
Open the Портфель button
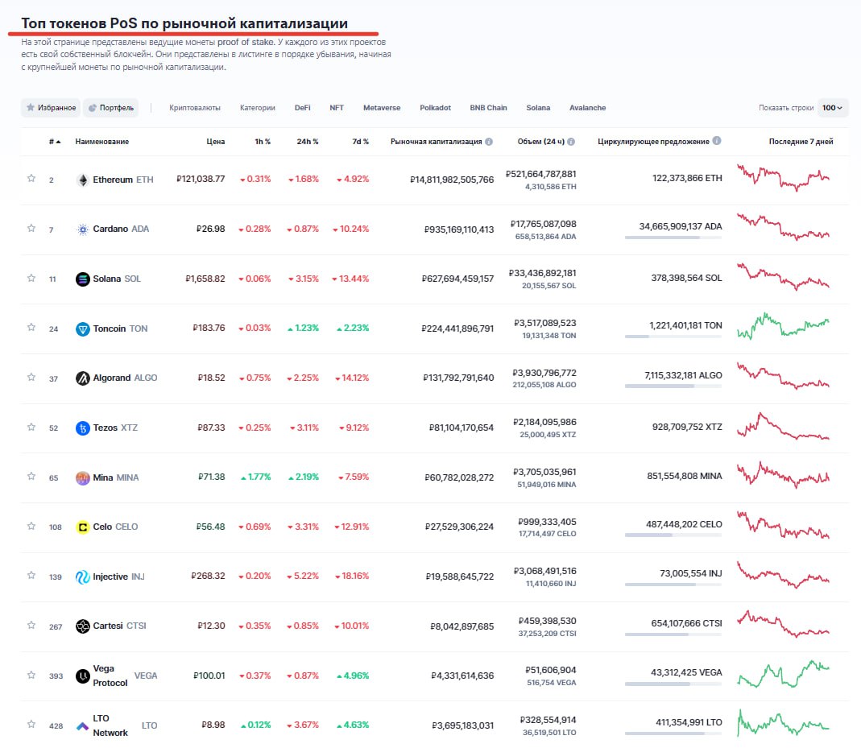[111, 108]
